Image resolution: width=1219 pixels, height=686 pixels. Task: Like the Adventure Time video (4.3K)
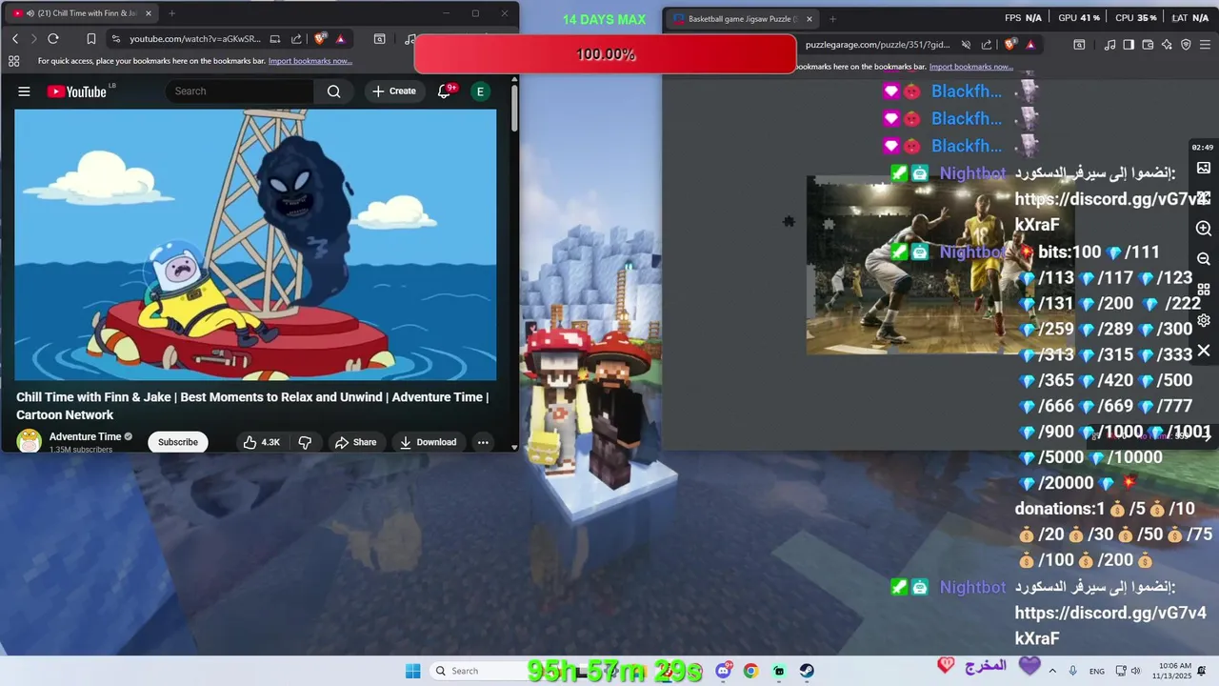coord(261,442)
